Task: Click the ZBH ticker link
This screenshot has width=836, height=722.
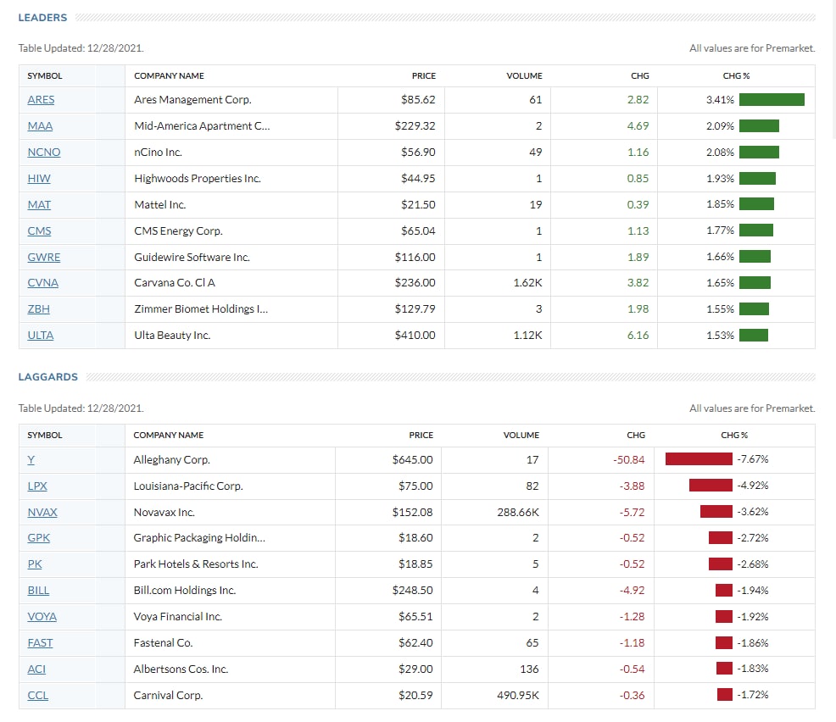Action: [x=38, y=308]
